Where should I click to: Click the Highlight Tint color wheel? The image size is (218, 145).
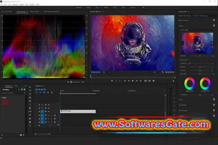pyautogui.click(x=205, y=84)
